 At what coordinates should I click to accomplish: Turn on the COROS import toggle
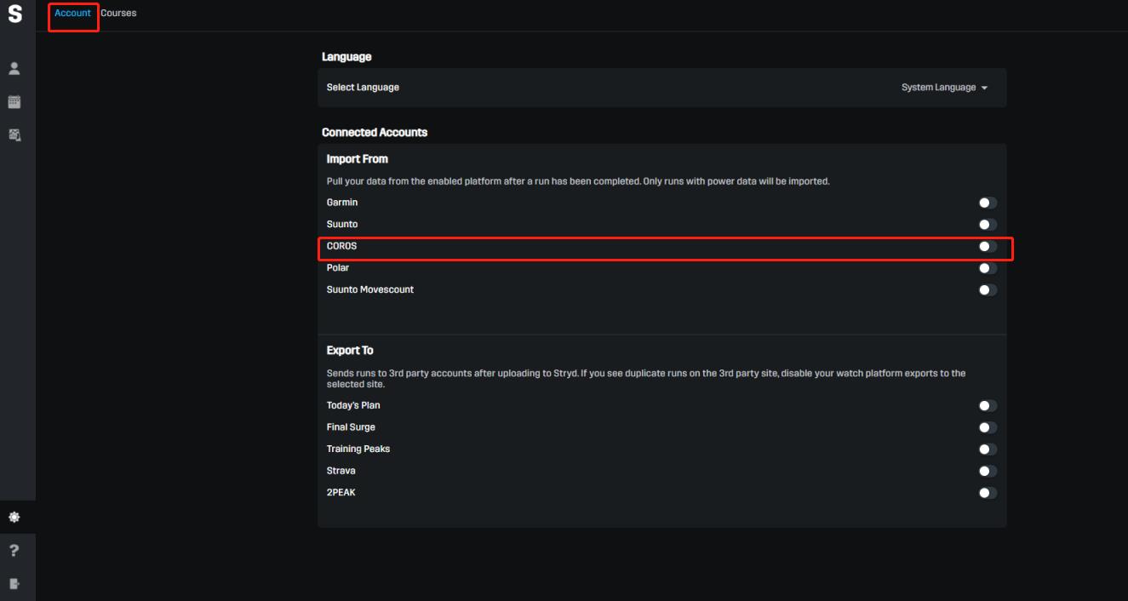[987, 246]
